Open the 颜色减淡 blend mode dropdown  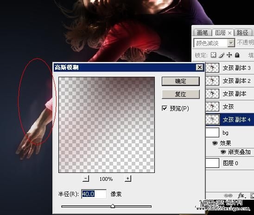(x=214, y=43)
